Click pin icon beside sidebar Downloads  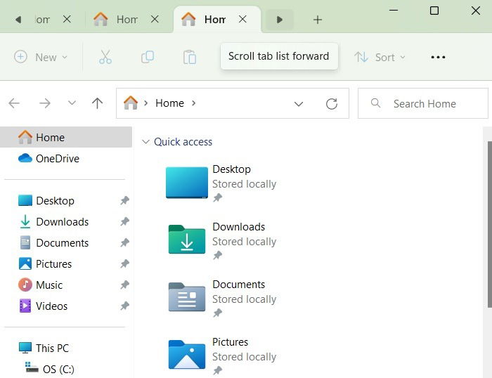124,221
